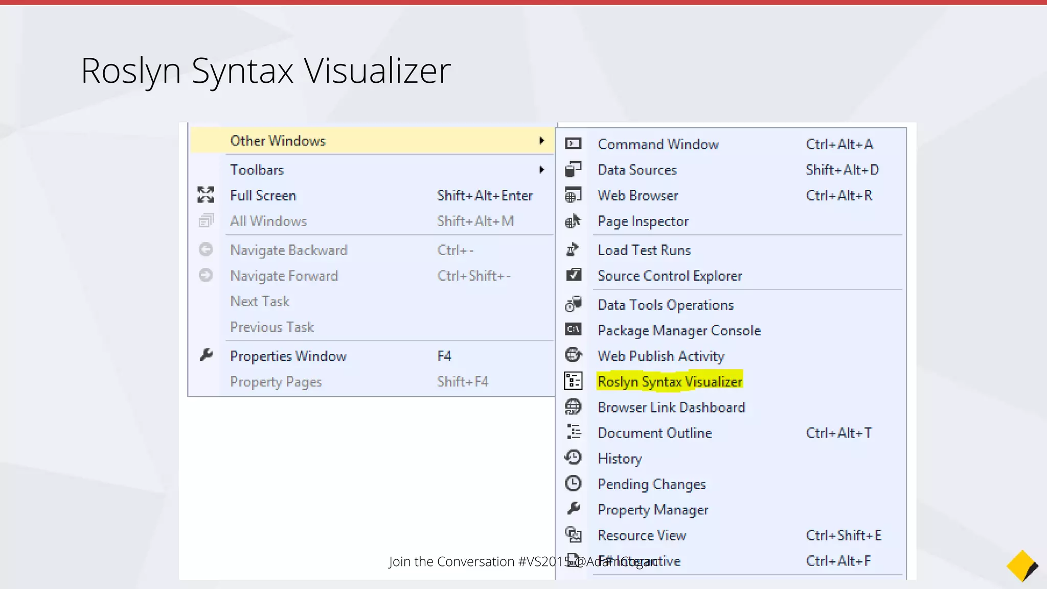This screenshot has height=589, width=1047.
Task: Click the F4 shortcut text
Action: 444,356
